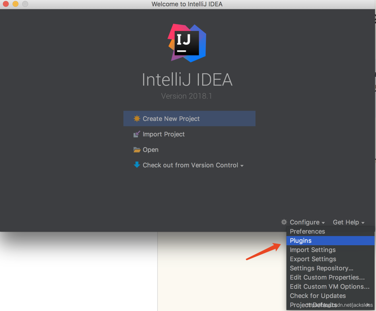The image size is (376, 311).
Task: Click the Configure gear icon
Action: tap(284, 222)
